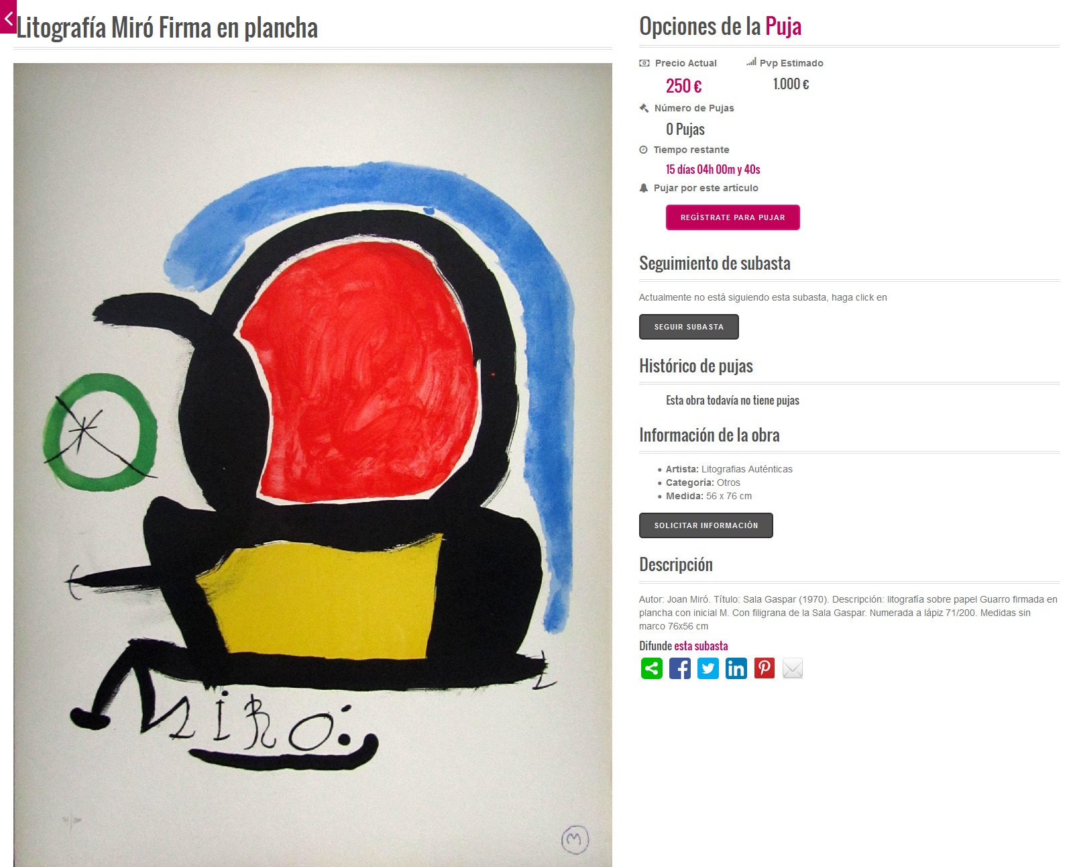Click the bars icon beside Pvp Estimado
The width and height of the screenshot is (1073, 867).
pos(751,62)
